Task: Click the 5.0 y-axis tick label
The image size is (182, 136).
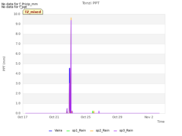Action: 18,63
